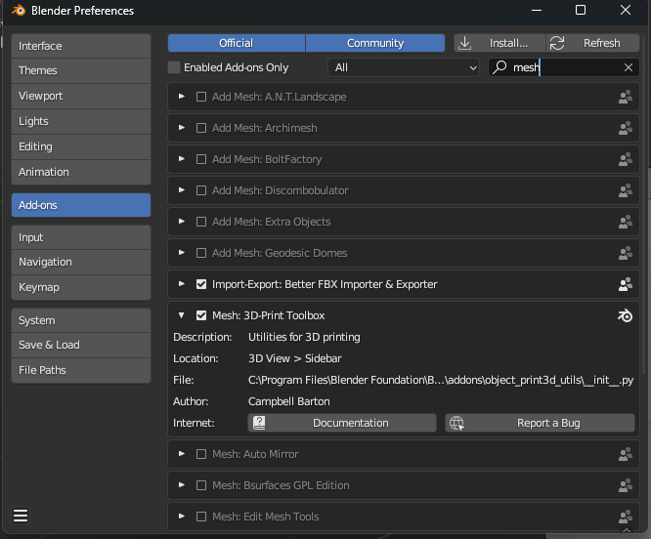Click the refresh arrows icon
This screenshot has width=651, height=539.
pyautogui.click(x=557, y=43)
